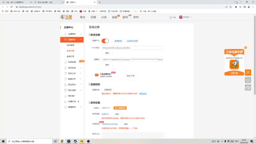Click the home floating side button
256x144 pixels.
point(248,80)
